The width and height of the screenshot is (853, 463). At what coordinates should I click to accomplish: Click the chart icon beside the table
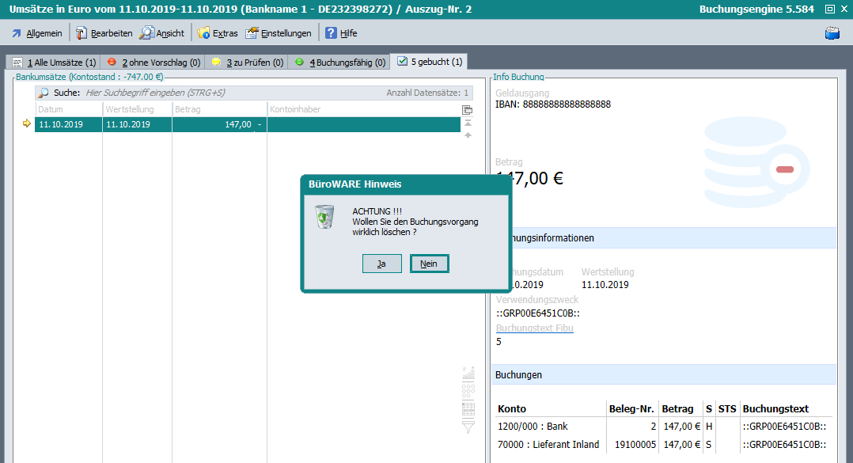pyautogui.click(x=468, y=372)
